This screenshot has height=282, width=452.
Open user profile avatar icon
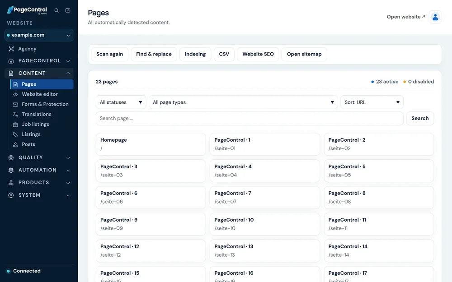[x=435, y=17]
